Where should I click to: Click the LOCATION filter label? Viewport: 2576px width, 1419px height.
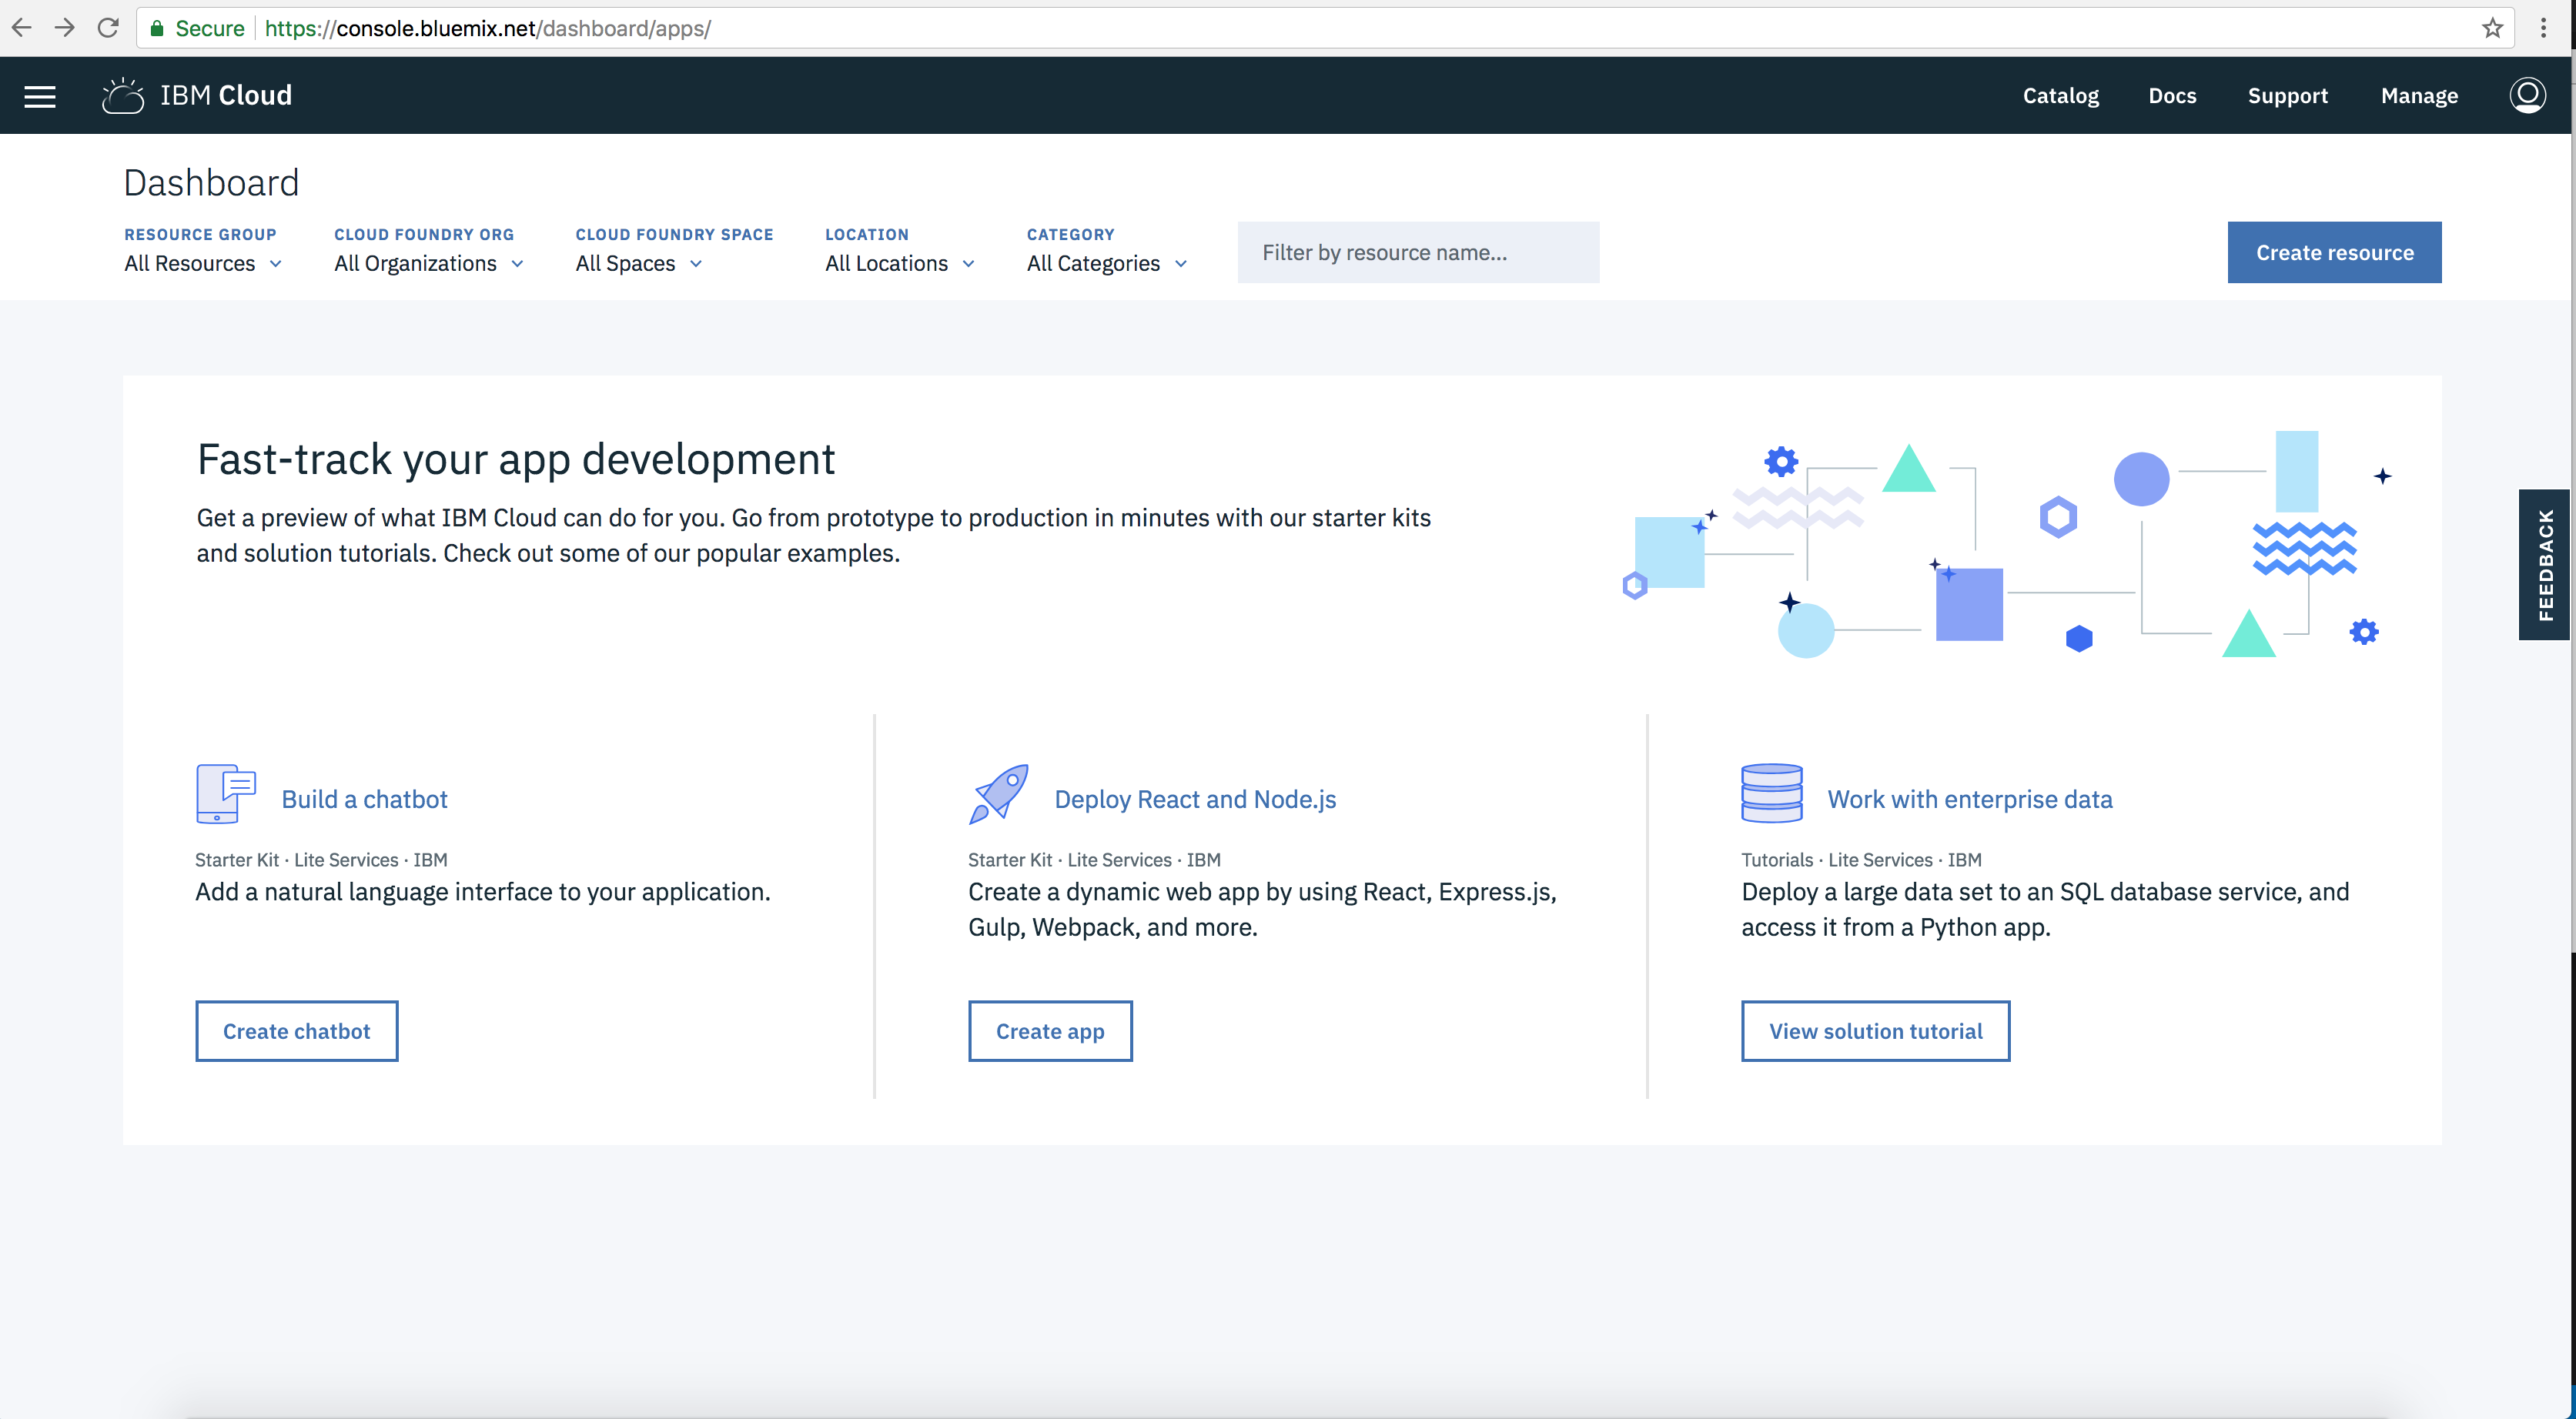click(867, 234)
